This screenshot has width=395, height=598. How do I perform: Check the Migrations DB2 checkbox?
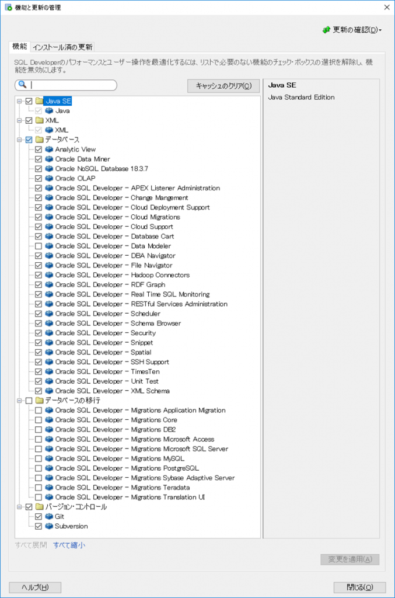pos(39,429)
